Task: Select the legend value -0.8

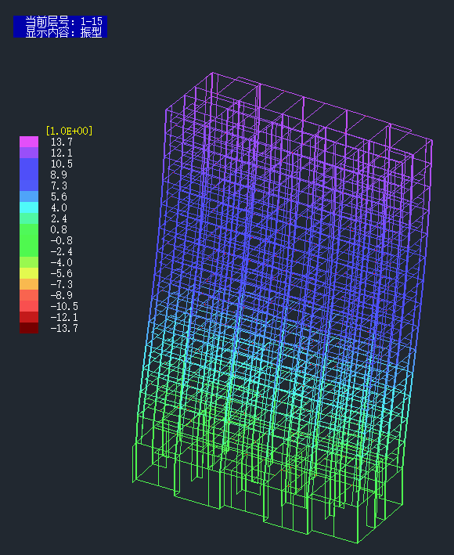Action: 62,240
